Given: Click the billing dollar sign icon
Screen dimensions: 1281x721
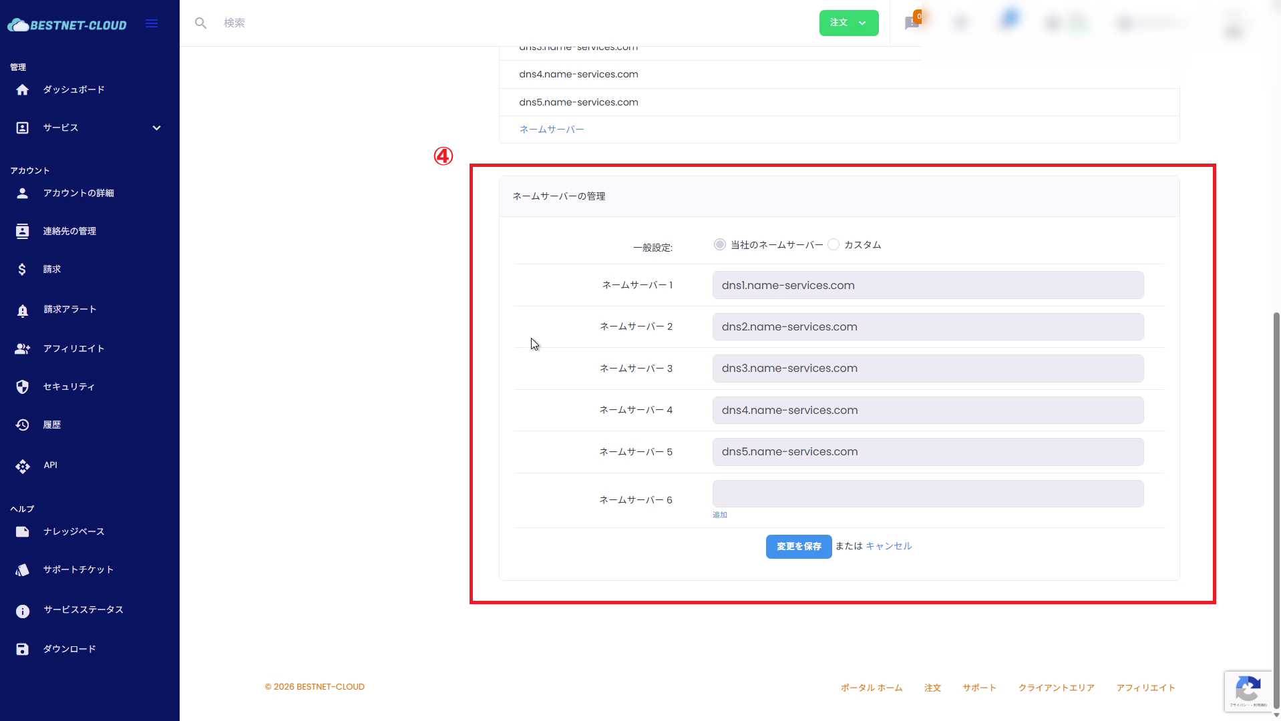Looking at the screenshot, I should tap(22, 269).
